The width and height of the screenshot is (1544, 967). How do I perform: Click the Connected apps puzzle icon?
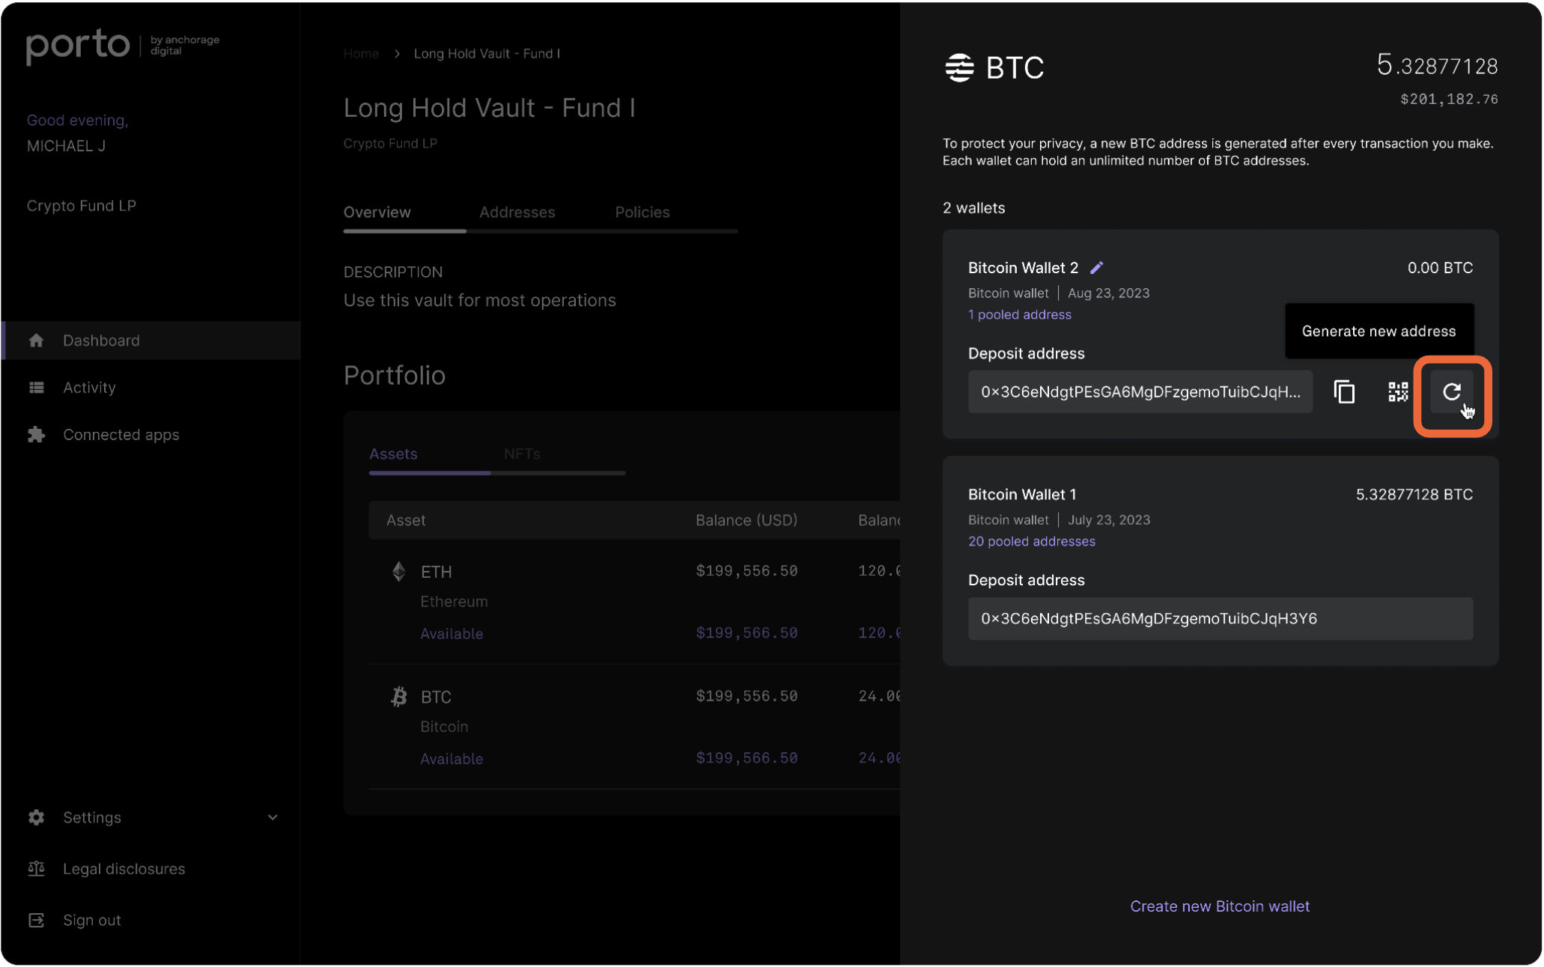[36, 435]
